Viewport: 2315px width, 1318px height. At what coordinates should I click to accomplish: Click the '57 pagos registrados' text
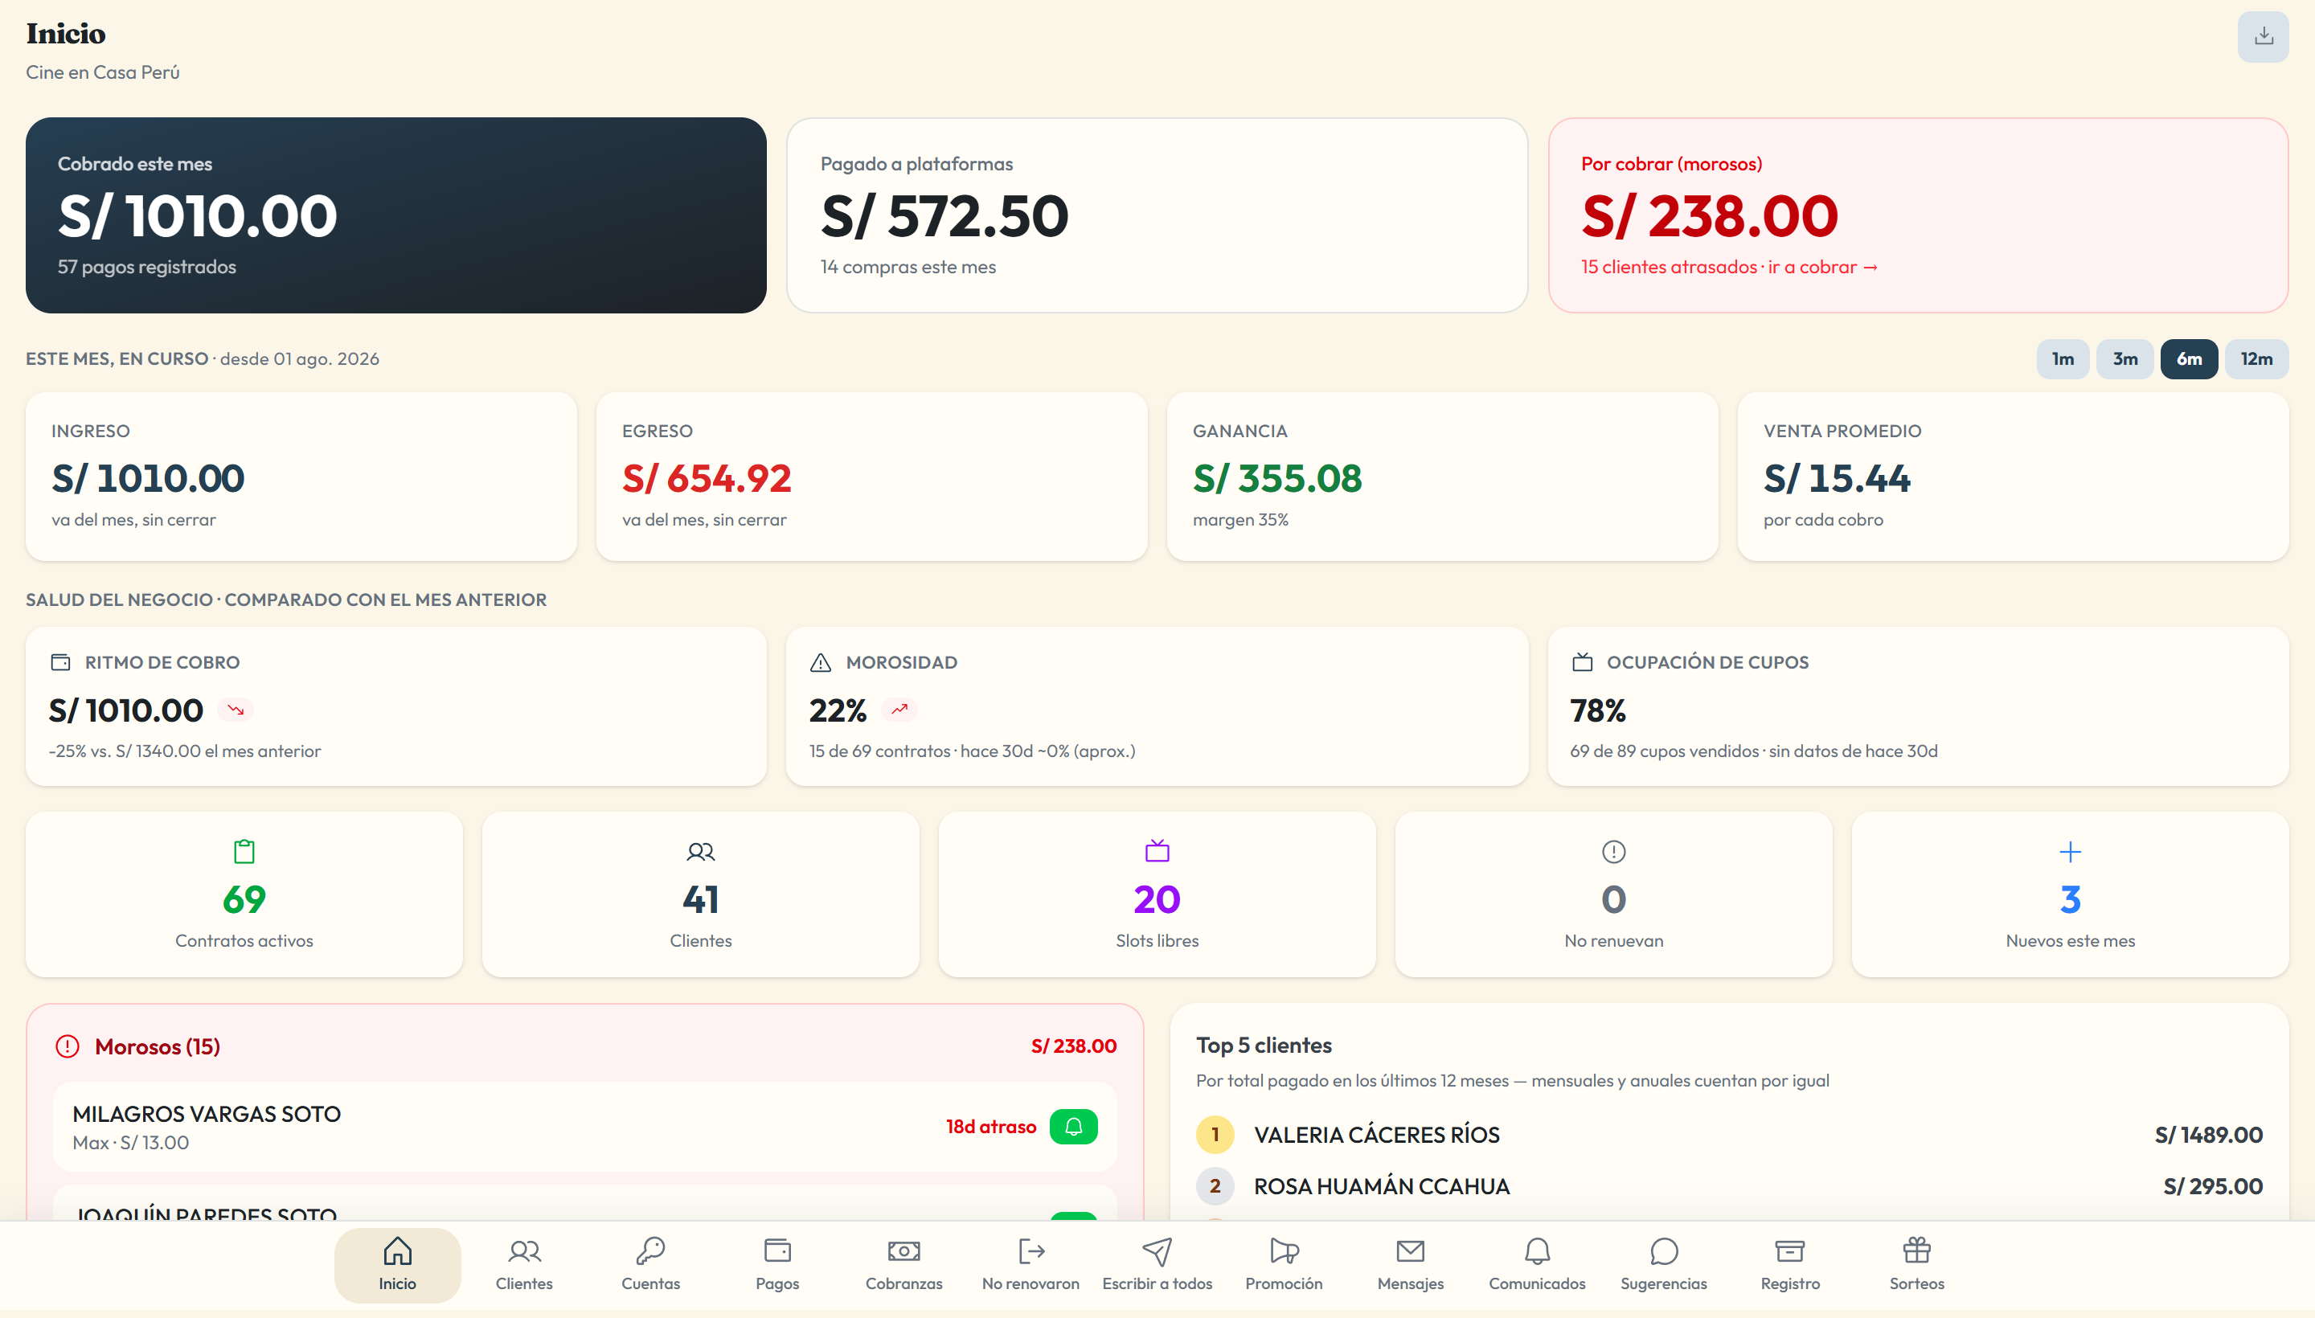coord(146,267)
